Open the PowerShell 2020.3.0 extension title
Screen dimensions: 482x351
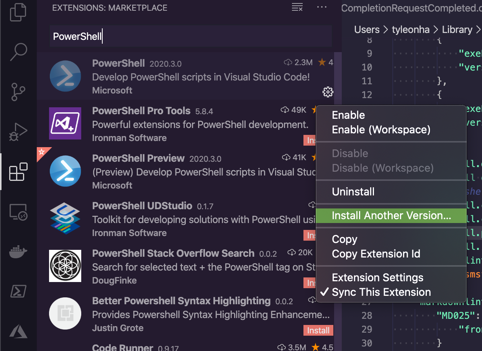tap(118, 63)
